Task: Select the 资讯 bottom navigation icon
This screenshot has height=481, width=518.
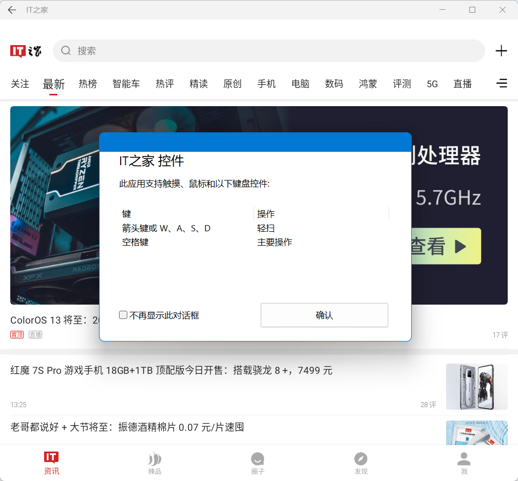Action: pos(51,463)
